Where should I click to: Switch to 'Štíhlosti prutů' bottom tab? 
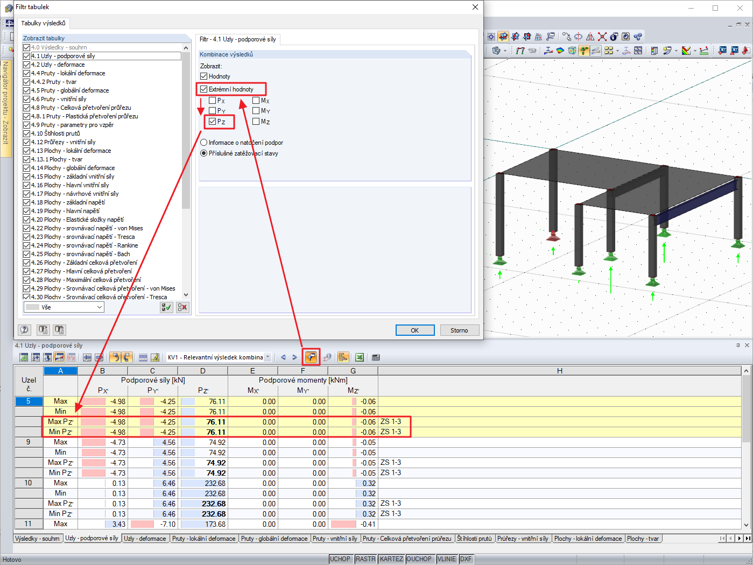pyautogui.click(x=474, y=539)
